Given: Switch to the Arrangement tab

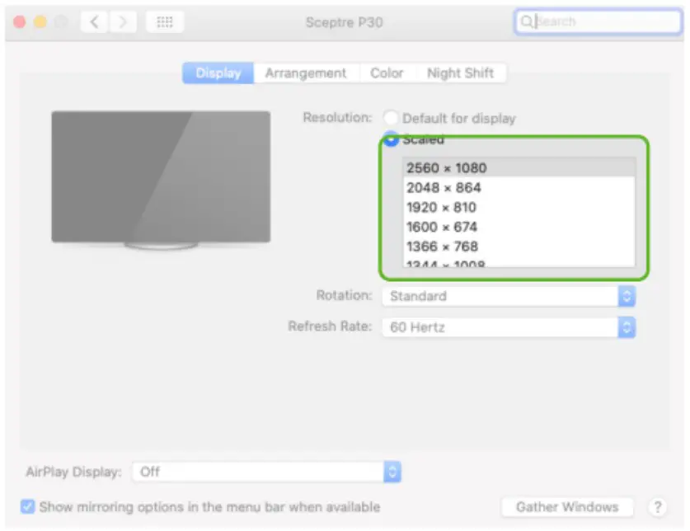Looking at the screenshot, I should 306,73.
